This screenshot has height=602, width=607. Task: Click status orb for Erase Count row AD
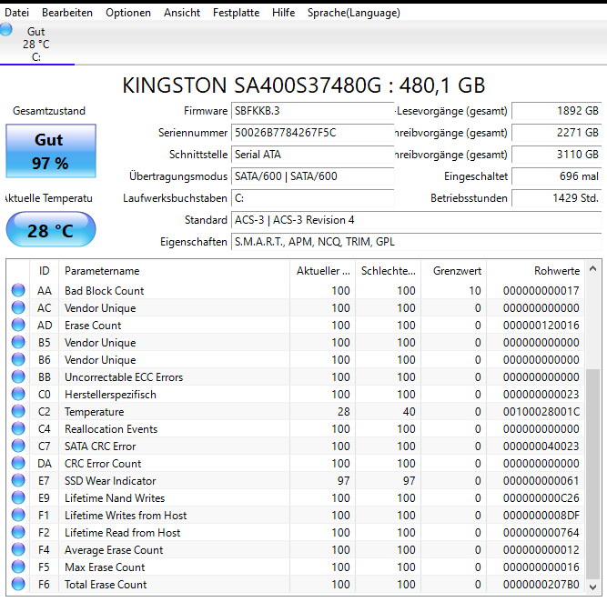(x=18, y=325)
